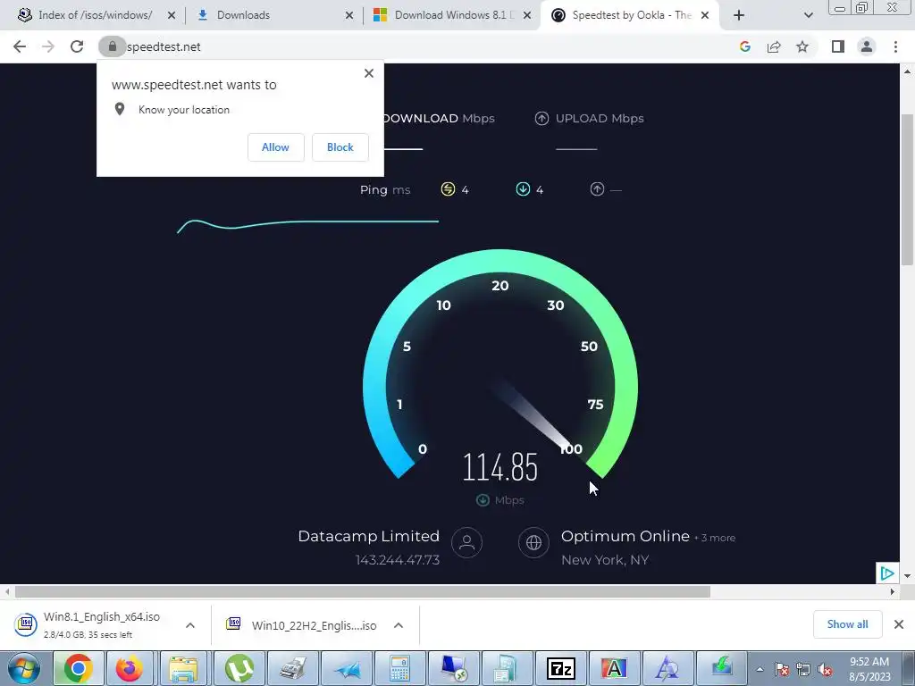This screenshot has height=686, width=915.
Task: Click the scroll down arrow of page
Action: (x=908, y=576)
